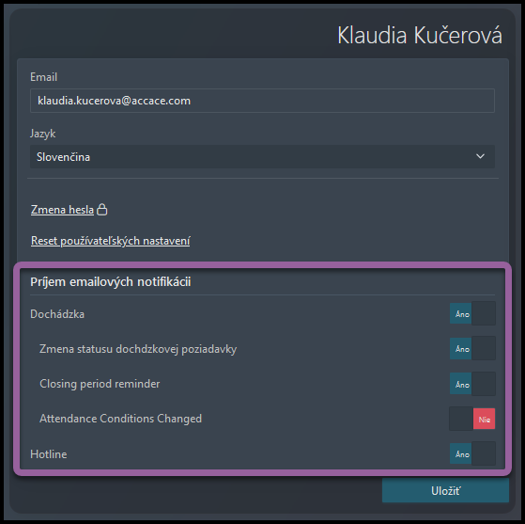525x524 pixels.
Task: Click the red Nie toggle label
Action: [x=485, y=420]
